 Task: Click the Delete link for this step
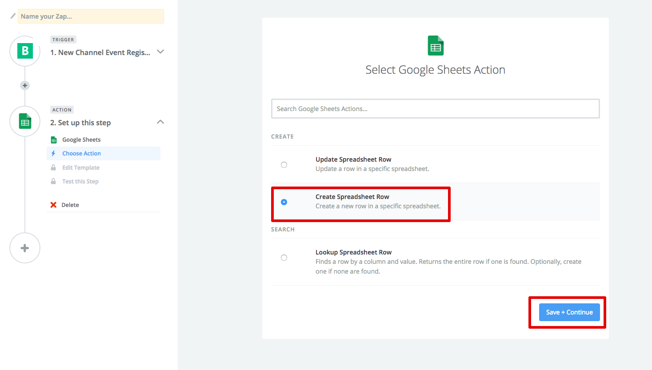click(70, 205)
